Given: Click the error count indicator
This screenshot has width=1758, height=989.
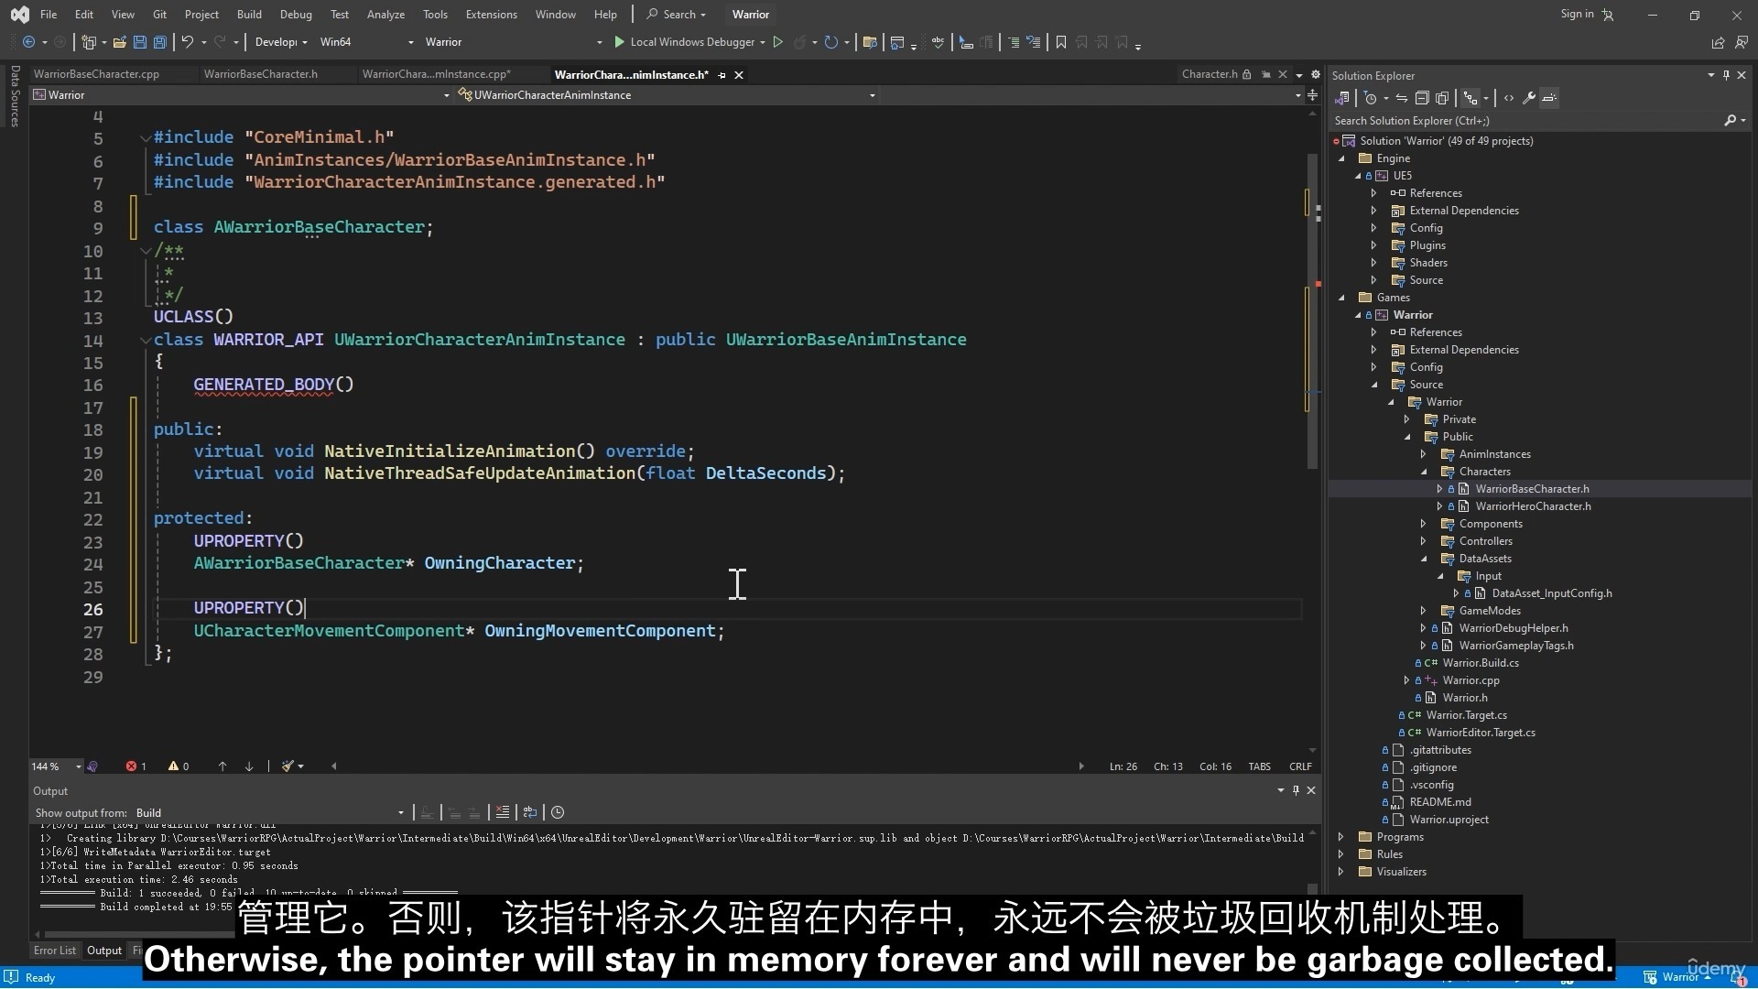Looking at the screenshot, I should (x=136, y=766).
